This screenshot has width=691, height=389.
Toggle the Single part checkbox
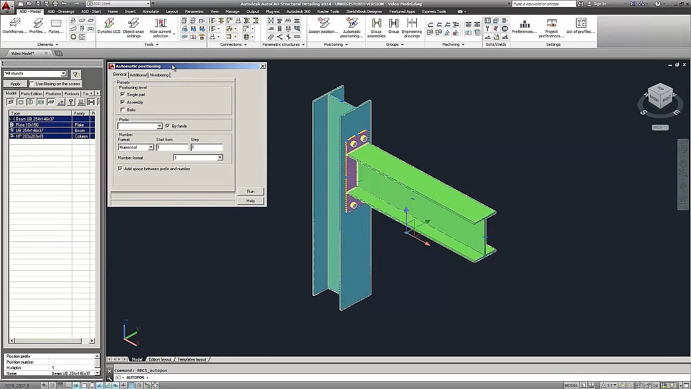(x=123, y=95)
